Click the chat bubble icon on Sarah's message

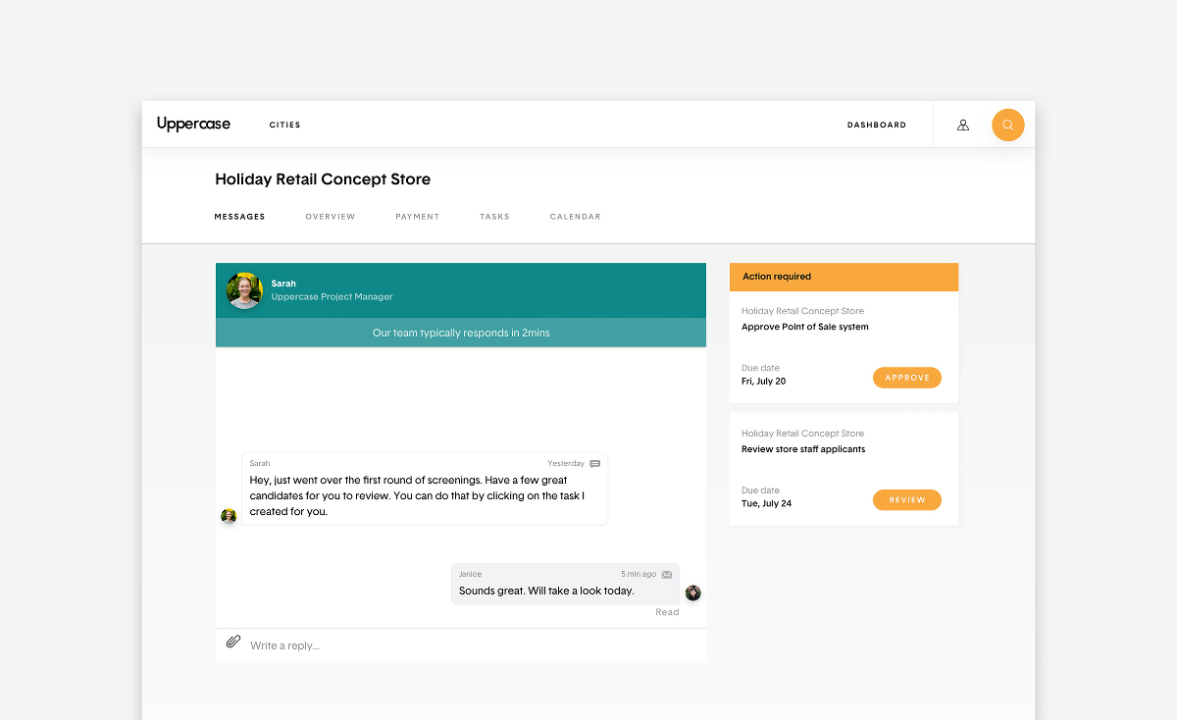pyautogui.click(x=595, y=464)
